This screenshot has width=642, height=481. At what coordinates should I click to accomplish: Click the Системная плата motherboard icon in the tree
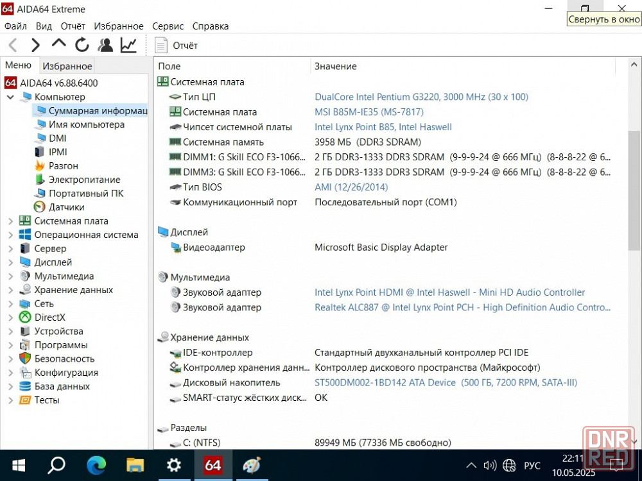pyautogui.click(x=25, y=221)
